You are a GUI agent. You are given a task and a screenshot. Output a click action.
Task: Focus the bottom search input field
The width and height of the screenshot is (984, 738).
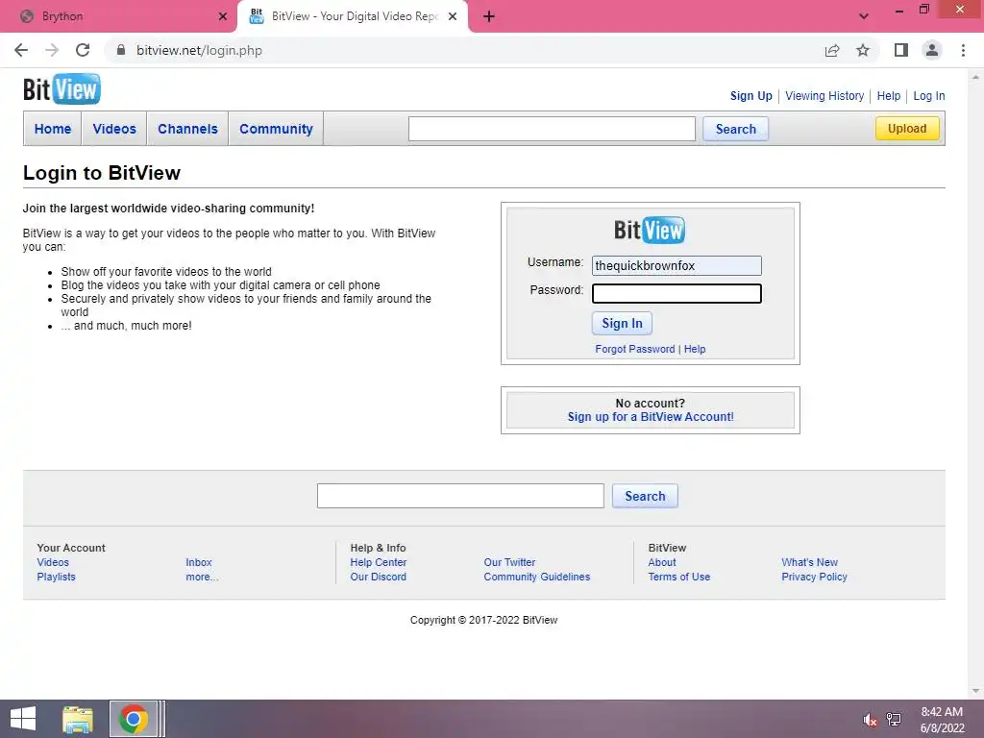coord(460,496)
